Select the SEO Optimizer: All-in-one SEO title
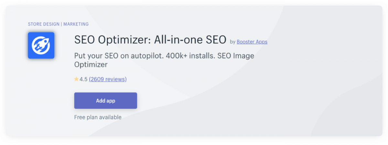The height and width of the screenshot is (145, 388). 150,40
